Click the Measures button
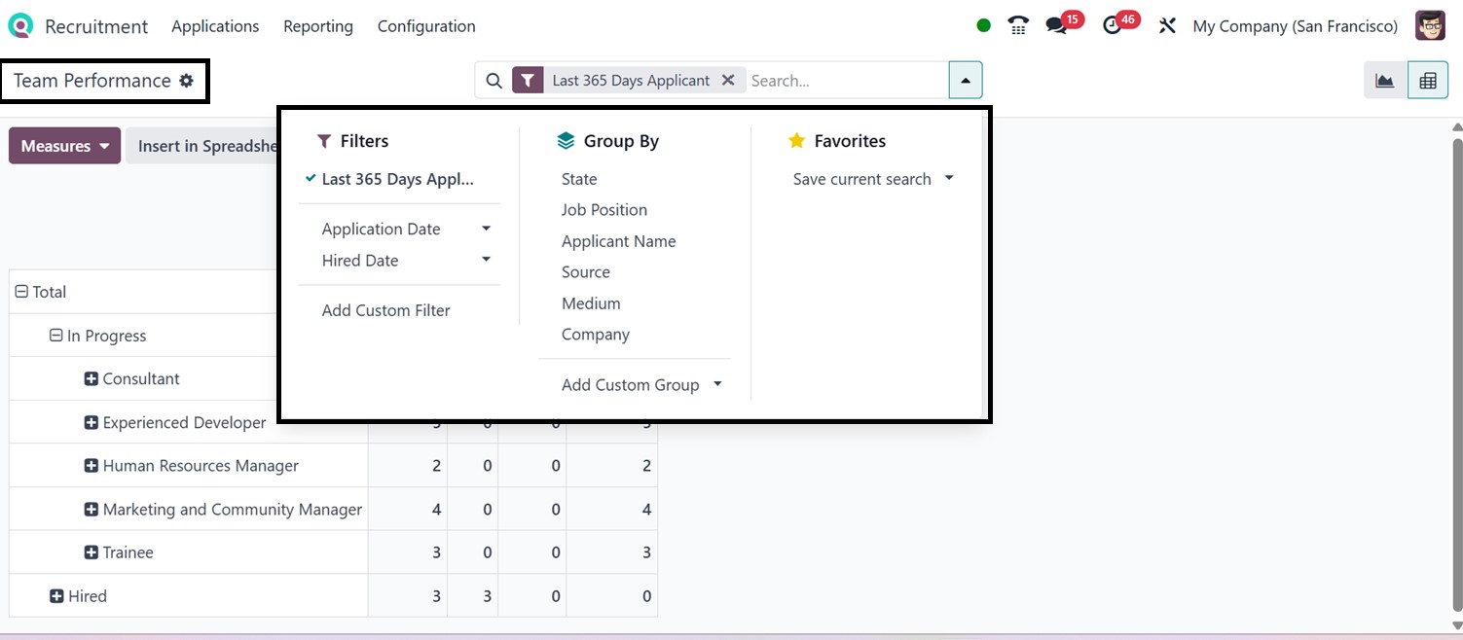This screenshot has width=1463, height=640. [64, 146]
